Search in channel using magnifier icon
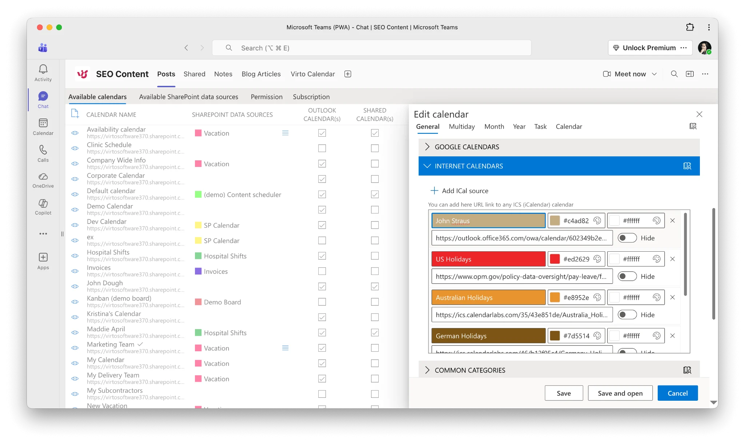Viewport: 745px width, 444px height. coord(674,74)
